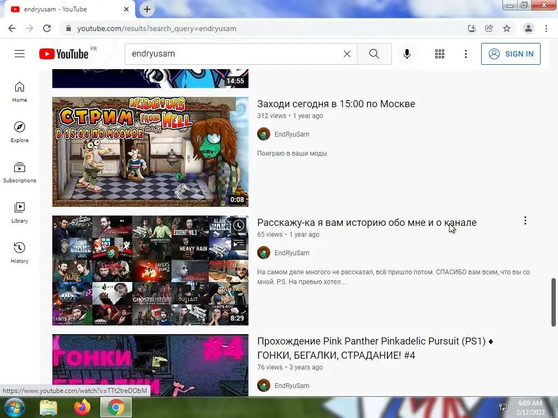Open the Neighbours from Hell stream thumbnail
Screen dimensions: 558x418
150,152
